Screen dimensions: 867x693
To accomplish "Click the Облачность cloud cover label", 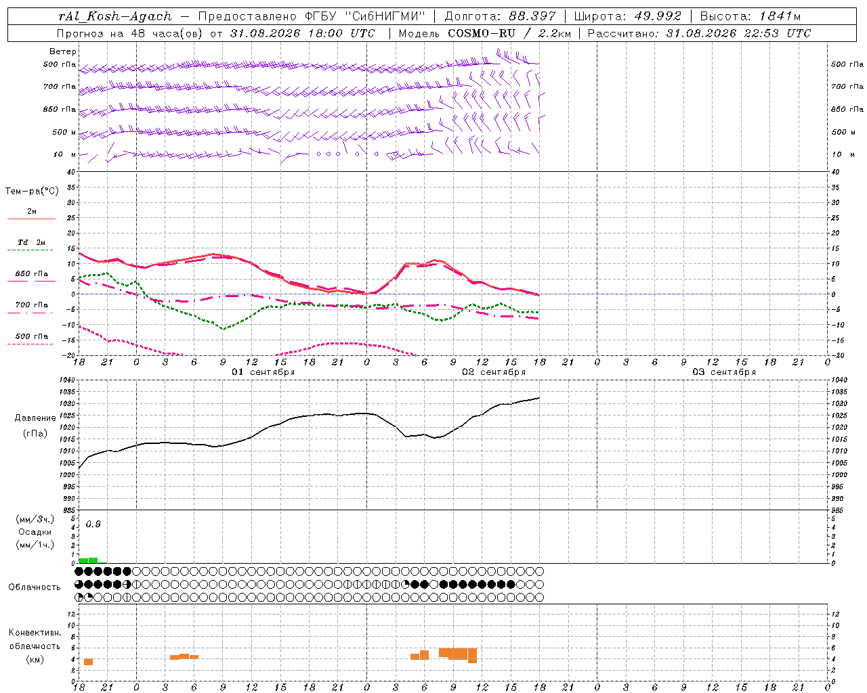I will click(35, 587).
